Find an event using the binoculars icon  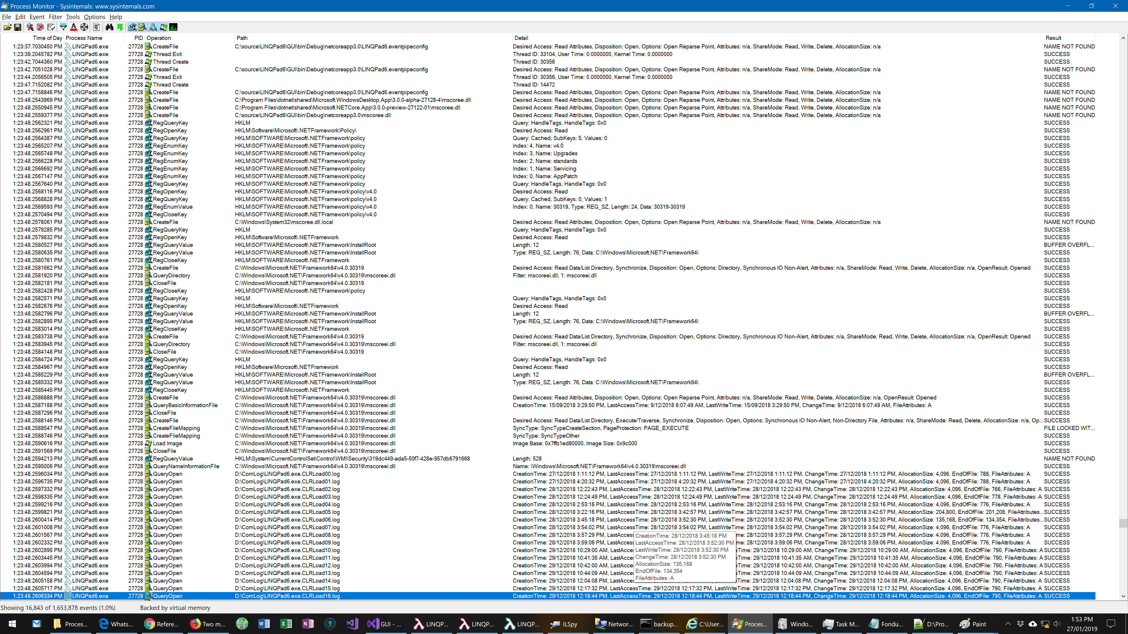tap(109, 27)
